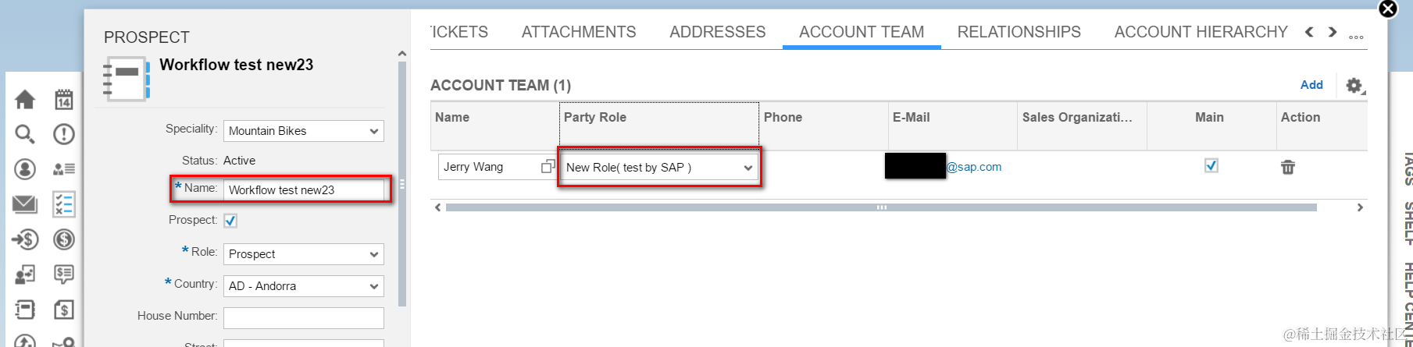
Task: Click the Add link in Account Team
Action: click(1311, 85)
